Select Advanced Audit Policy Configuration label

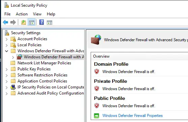coord(51,93)
